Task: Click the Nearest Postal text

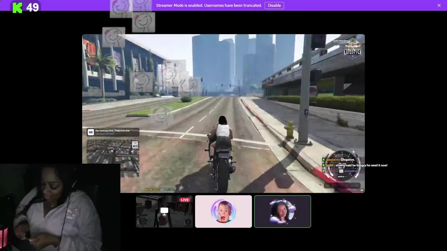Action: pos(160,189)
